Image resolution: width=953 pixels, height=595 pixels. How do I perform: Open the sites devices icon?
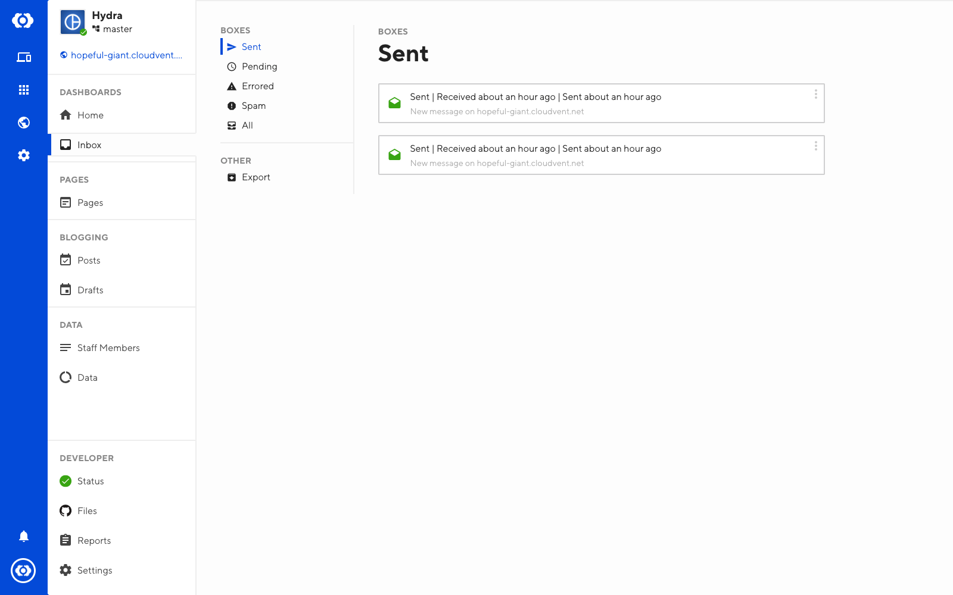(24, 57)
